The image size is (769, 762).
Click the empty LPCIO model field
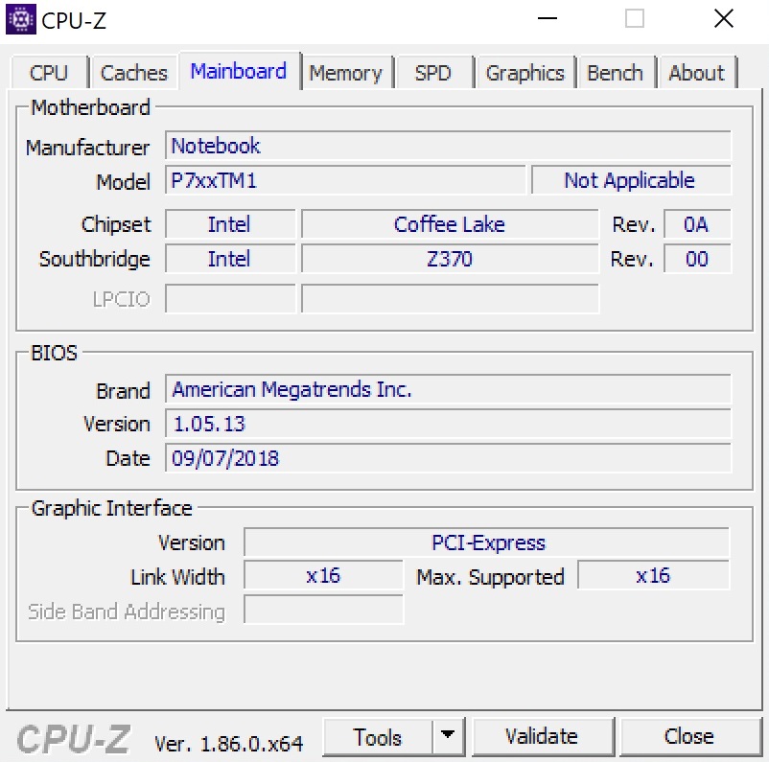tap(450, 298)
